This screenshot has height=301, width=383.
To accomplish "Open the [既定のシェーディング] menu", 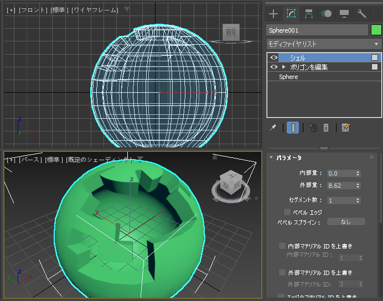I will (99, 160).
